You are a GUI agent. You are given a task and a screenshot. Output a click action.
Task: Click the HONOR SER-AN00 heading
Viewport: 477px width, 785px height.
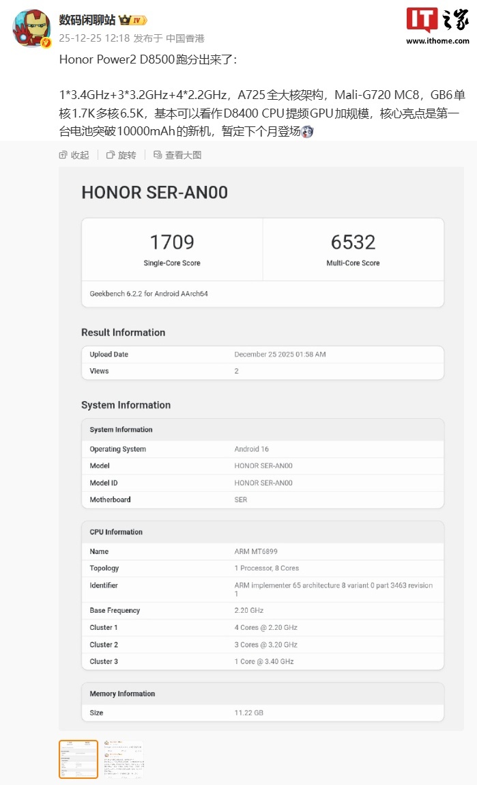pos(154,193)
